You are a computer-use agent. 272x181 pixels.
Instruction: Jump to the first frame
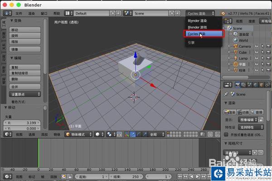click(180, 176)
